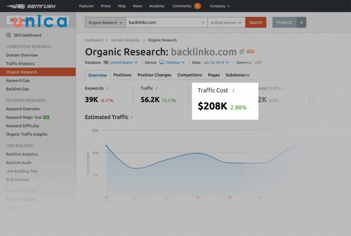Screen dimensions: 351x236
Task: Open Community in top navigation
Action: 182,6
